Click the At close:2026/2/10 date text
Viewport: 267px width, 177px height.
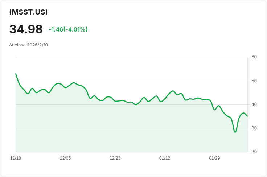coord(28,45)
